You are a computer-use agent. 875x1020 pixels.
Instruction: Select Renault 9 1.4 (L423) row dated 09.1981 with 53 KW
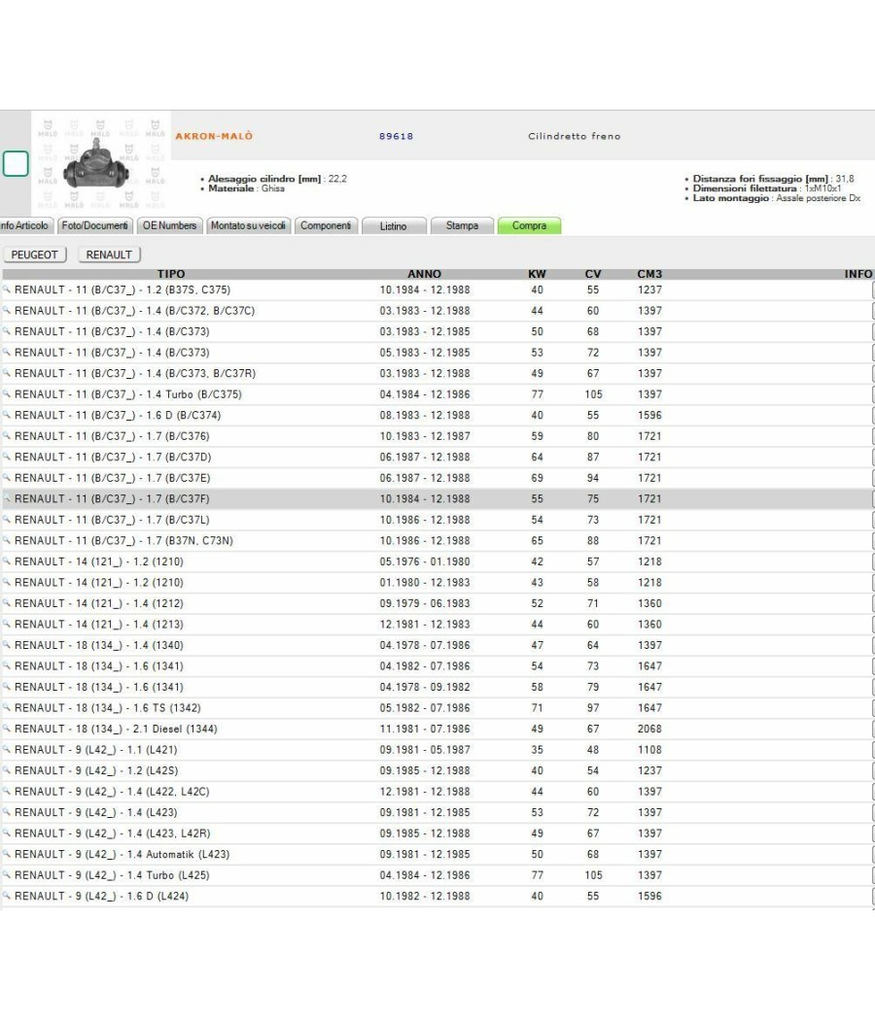click(x=437, y=812)
